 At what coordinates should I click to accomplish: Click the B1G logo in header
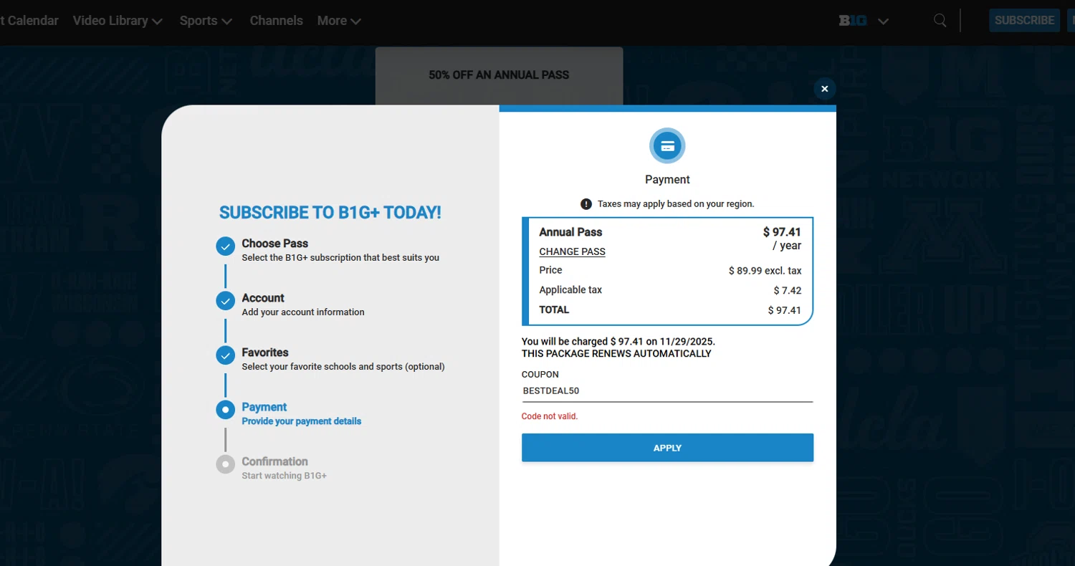coord(853,21)
